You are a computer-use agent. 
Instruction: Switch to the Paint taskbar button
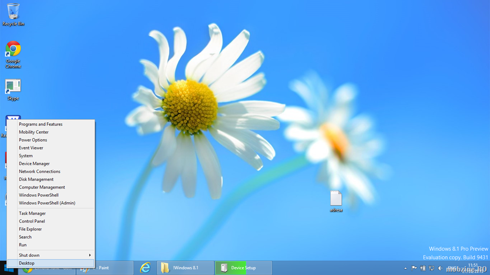tap(105, 268)
